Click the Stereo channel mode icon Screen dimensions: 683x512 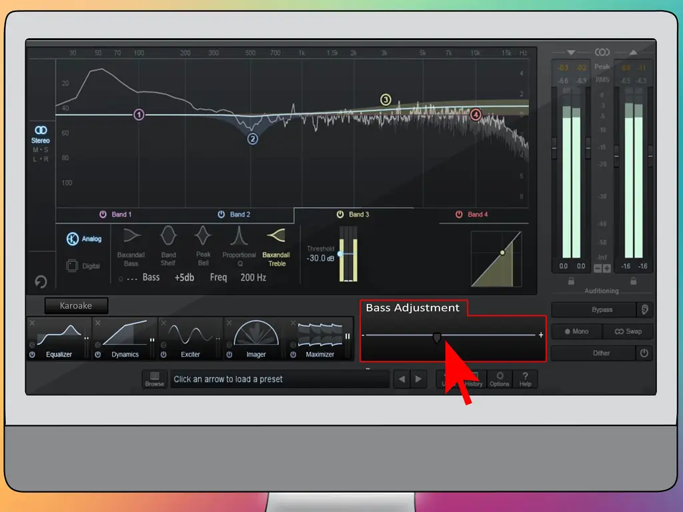coord(41,130)
